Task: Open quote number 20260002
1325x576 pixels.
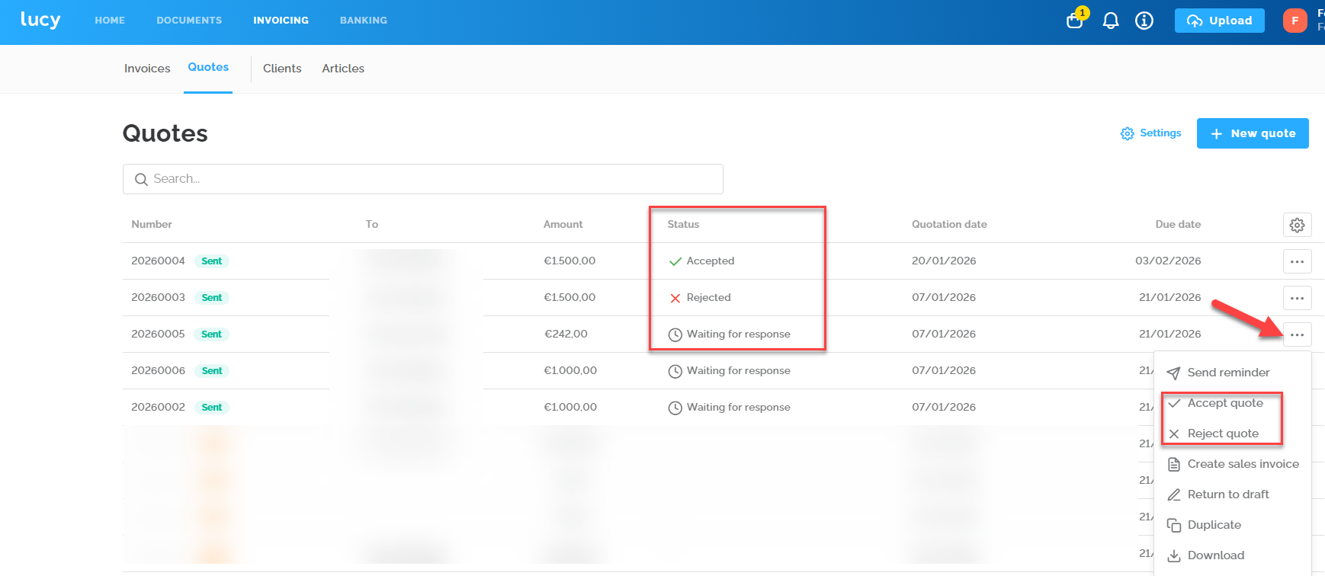Action: click(x=158, y=408)
